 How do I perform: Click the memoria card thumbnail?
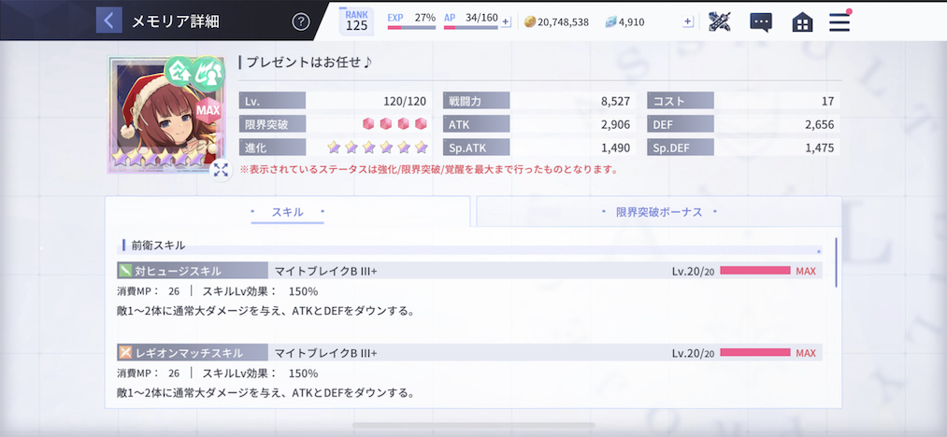(x=165, y=114)
